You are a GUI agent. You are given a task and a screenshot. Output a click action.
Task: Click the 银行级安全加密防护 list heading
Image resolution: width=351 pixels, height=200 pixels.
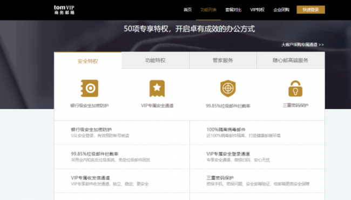[91, 130]
